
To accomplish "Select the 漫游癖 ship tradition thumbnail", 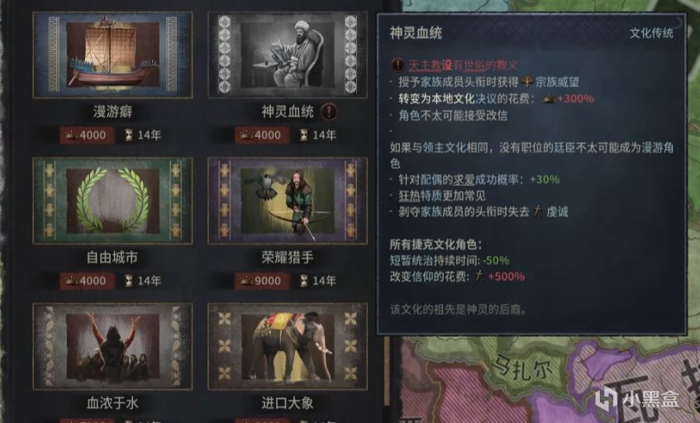I will 112,55.
